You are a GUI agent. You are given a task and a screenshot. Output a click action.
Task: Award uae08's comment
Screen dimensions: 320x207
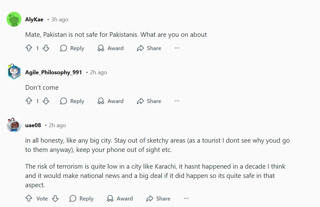click(x=120, y=199)
